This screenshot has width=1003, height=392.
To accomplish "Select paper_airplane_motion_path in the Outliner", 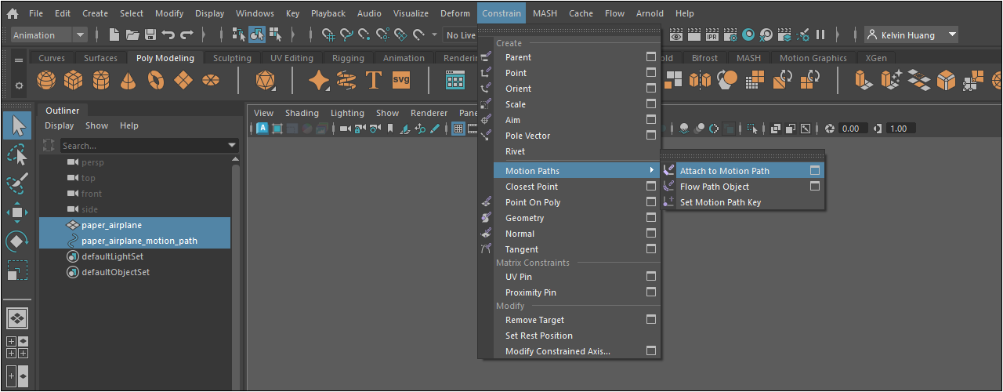I will (139, 241).
